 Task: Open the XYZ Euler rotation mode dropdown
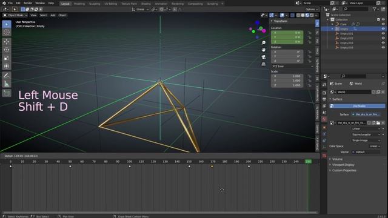click(292, 67)
